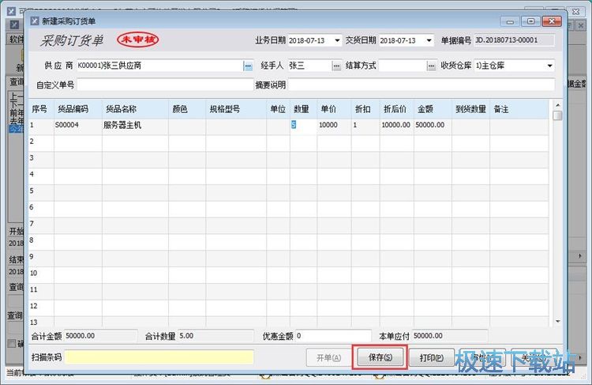The height and width of the screenshot is (385, 592).
Task: Click the 金额 cell 50000.00 in row 1
Action: tap(433, 125)
